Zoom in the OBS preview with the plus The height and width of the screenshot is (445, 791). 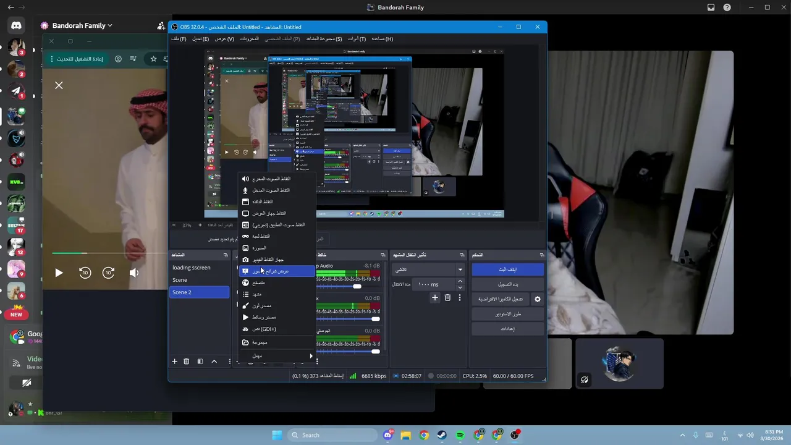point(200,225)
